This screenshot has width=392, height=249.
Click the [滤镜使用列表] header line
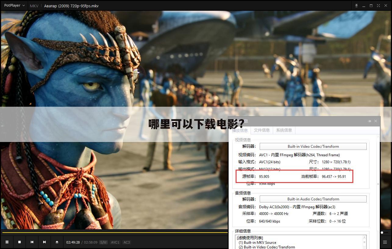250,238
